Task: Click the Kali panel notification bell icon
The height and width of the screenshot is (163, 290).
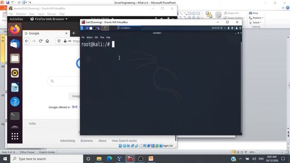Action: [228, 28]
